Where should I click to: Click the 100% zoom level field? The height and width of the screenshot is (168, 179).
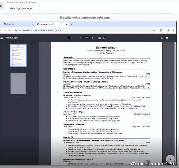86,38
